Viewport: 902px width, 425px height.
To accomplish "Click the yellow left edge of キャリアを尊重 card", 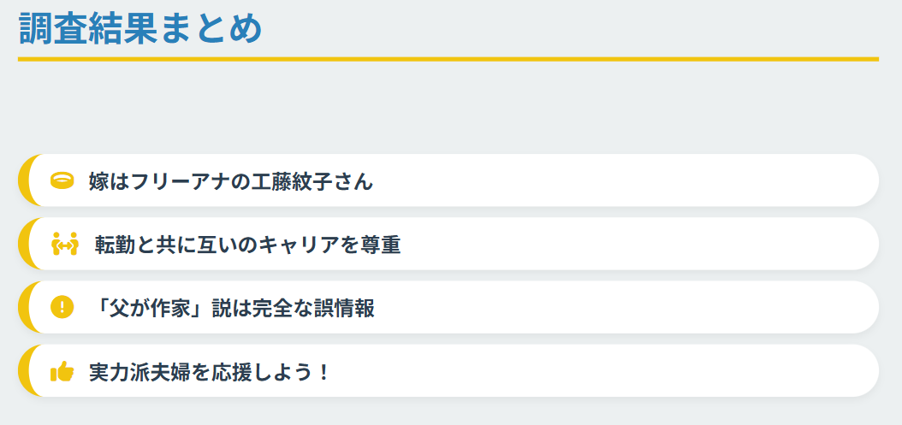I will [x=23, y=245].
